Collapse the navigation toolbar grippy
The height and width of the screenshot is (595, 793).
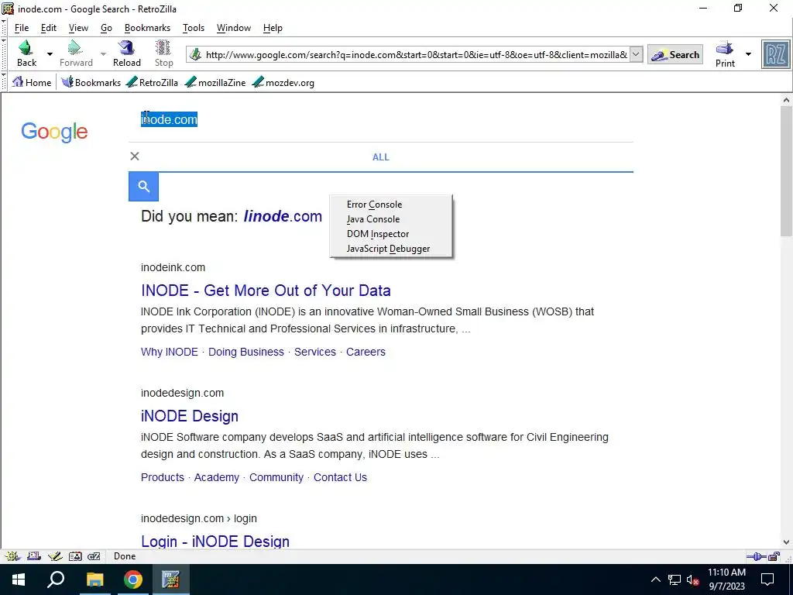[x=4, y=54]
